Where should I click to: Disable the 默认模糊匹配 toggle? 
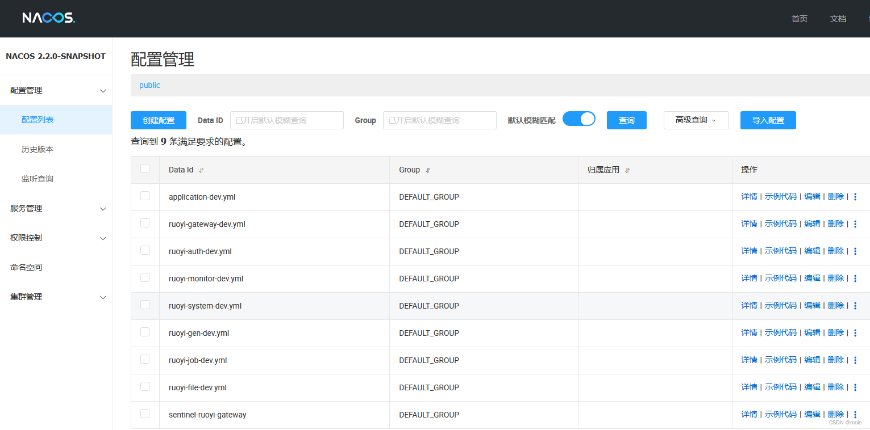click(579, 119)
